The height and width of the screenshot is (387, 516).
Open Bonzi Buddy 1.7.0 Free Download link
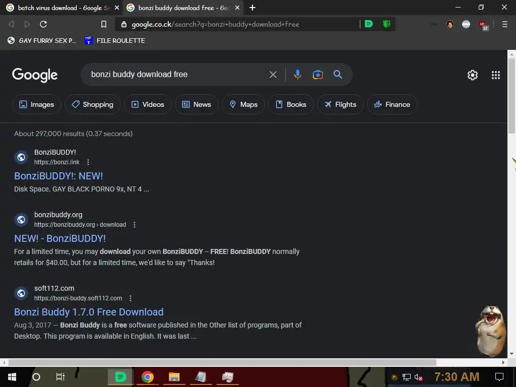click(89, 312)
